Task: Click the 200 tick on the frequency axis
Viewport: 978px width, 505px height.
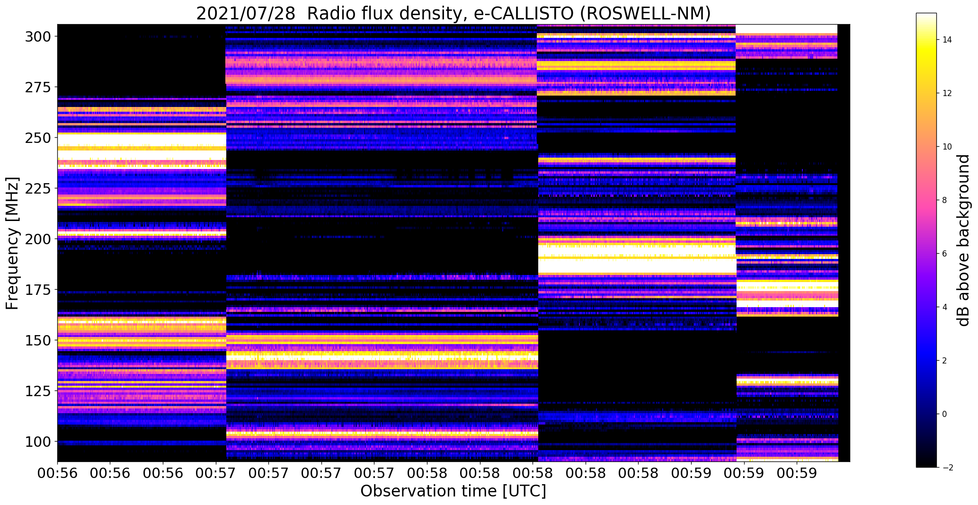Action: [38, 239]
